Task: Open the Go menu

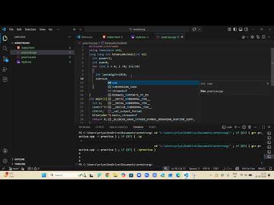Action: point(50,30)
